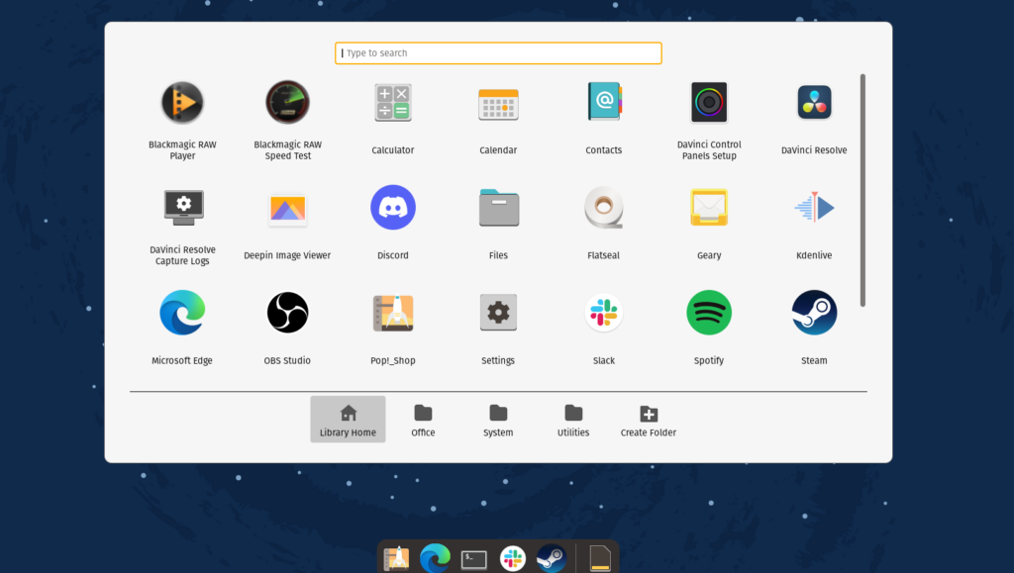
Task: Click the application library scrollbar
Action: [x=862, y=191]
